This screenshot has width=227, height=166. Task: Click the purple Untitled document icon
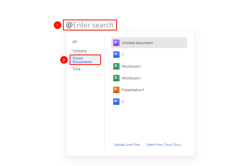coord(116,43)
